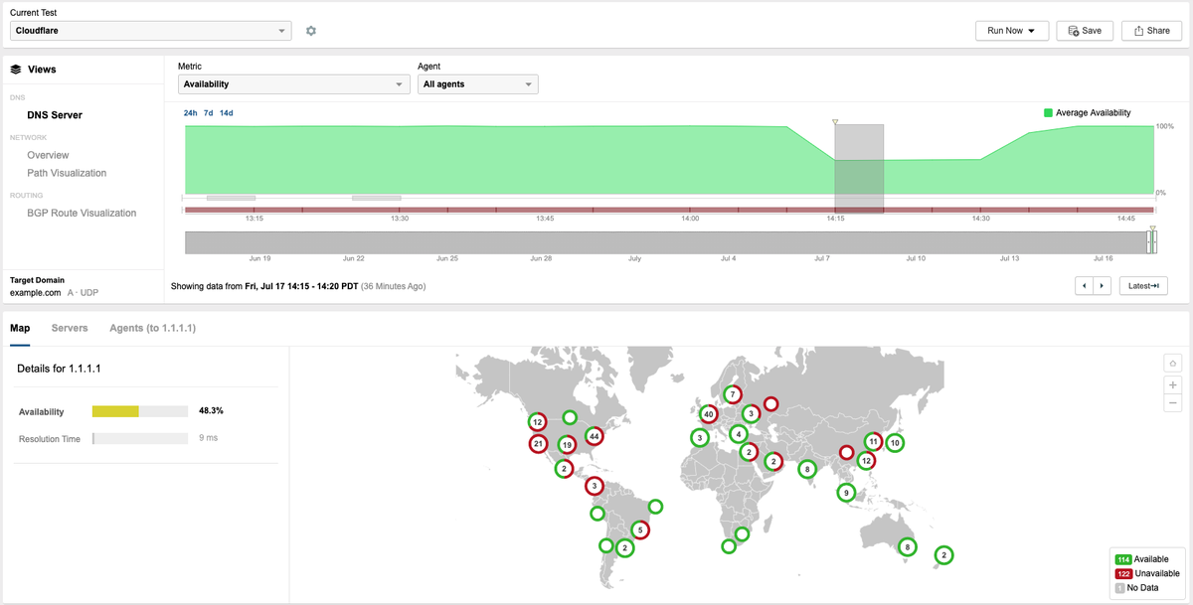Select the map cluster labeled 9
Image resolution: width=1193 pixels, height=605 pixels.
pos(846,493)
